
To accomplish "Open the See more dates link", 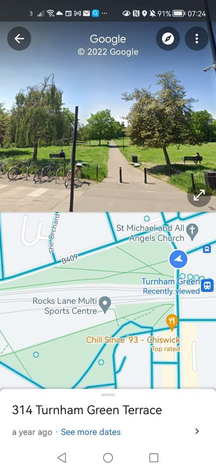I will pyautogui.click(x=90, y=432).
